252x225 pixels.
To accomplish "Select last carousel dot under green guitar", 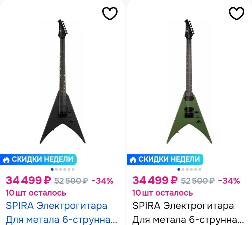I will pos(200,169).
